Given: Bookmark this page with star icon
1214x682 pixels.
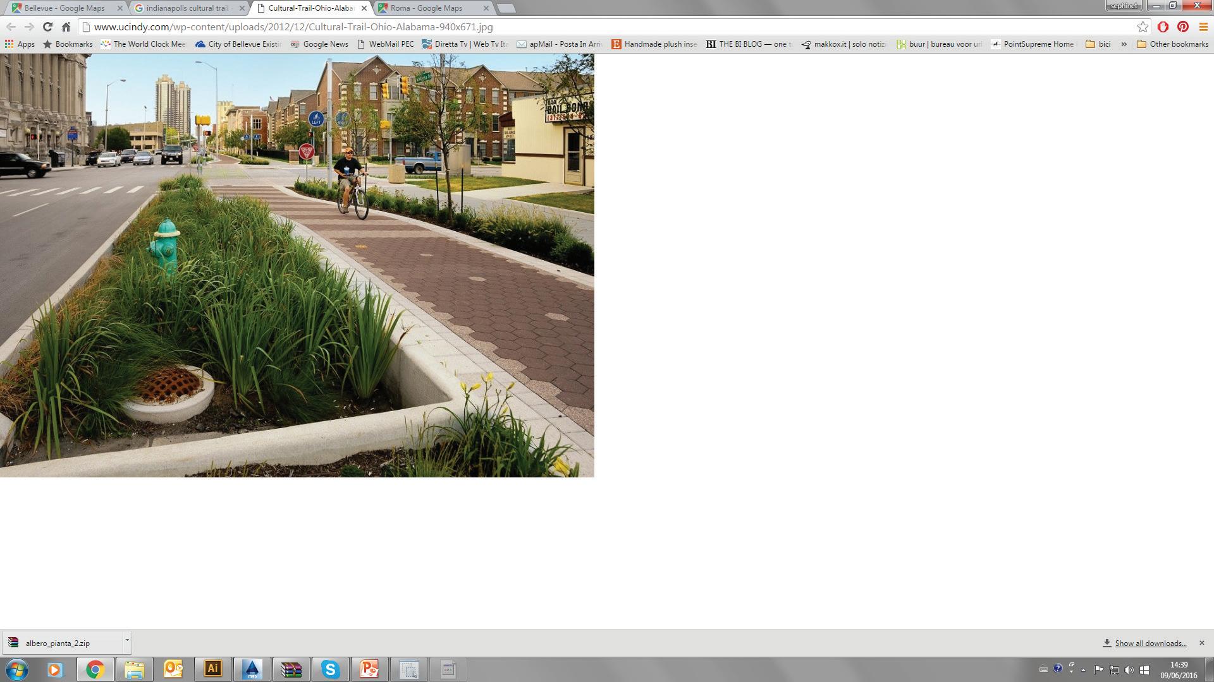Looking at the screenshot, I should (x=1143, y=27).
